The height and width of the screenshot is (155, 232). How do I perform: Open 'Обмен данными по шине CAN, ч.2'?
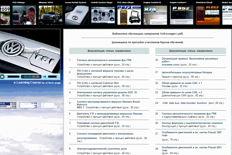click(182, 92)
